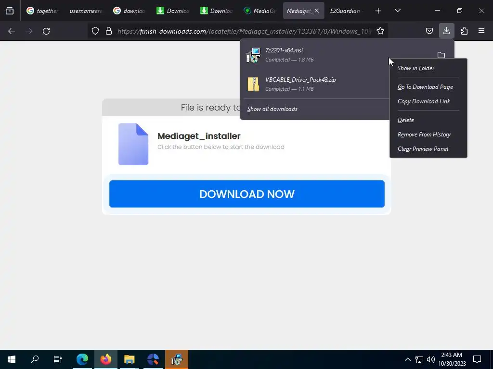Screen dimensions: 493x369
Task: Show 7z2201-x64.msi in its folder icon
Action: 441,55
